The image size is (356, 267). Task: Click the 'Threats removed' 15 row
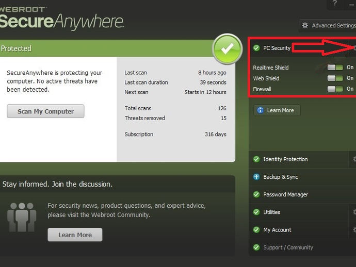[175, 118]
